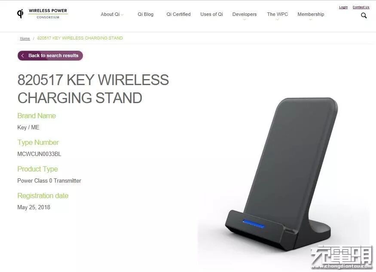Image resolution: width=376 pixels, height=272 pixels.
Task: Expand the About Qi dropdown chevron
Action: [x=122, y=15]
